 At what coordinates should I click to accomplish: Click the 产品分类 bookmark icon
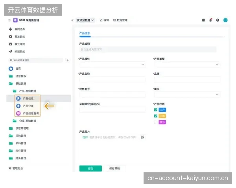pos(18,106)
